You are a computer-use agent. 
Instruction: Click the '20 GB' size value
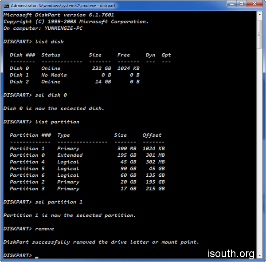(x=128, y=182)
